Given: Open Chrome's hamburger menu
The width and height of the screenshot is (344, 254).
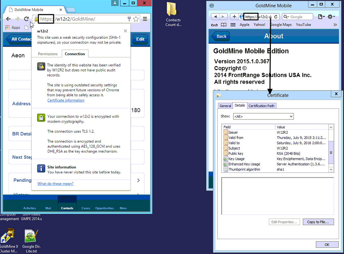Looking at the screenshot, I should (x=145, y=19).
